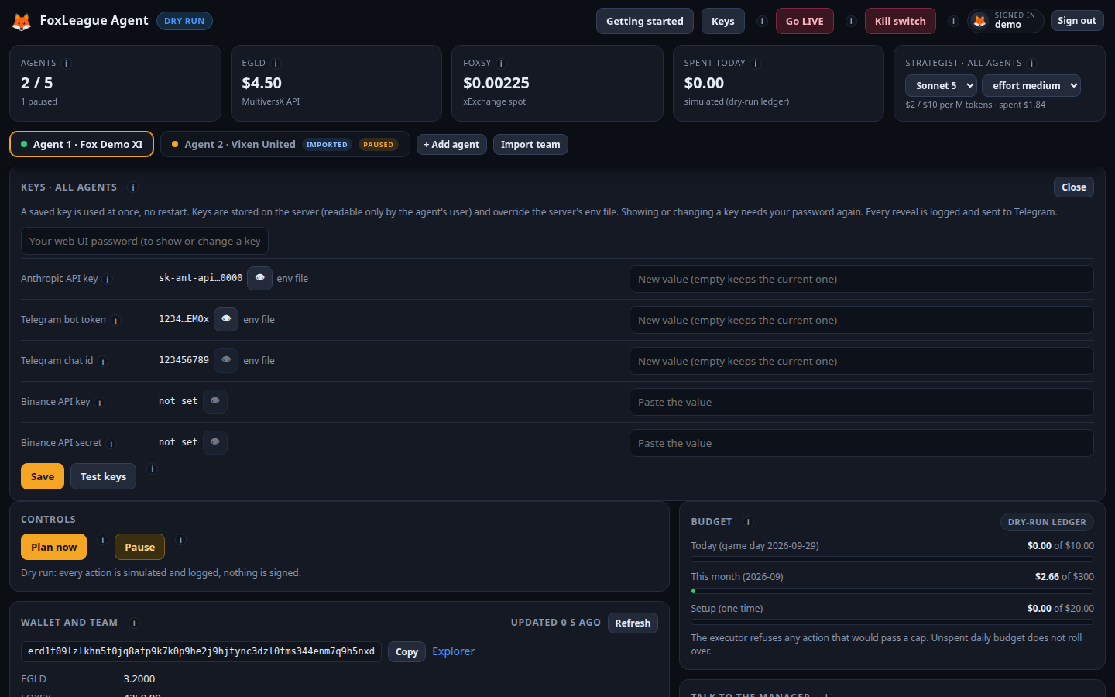Image resolution: width=1115 pixels, height=697 pixels.
Task: Click the PAUSED badge on Agent 2
Action: pyautogui.click(x=378, y=145)
